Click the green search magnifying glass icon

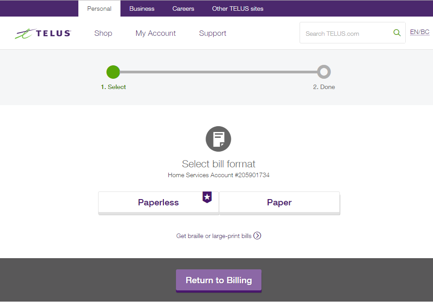[397, 33]
